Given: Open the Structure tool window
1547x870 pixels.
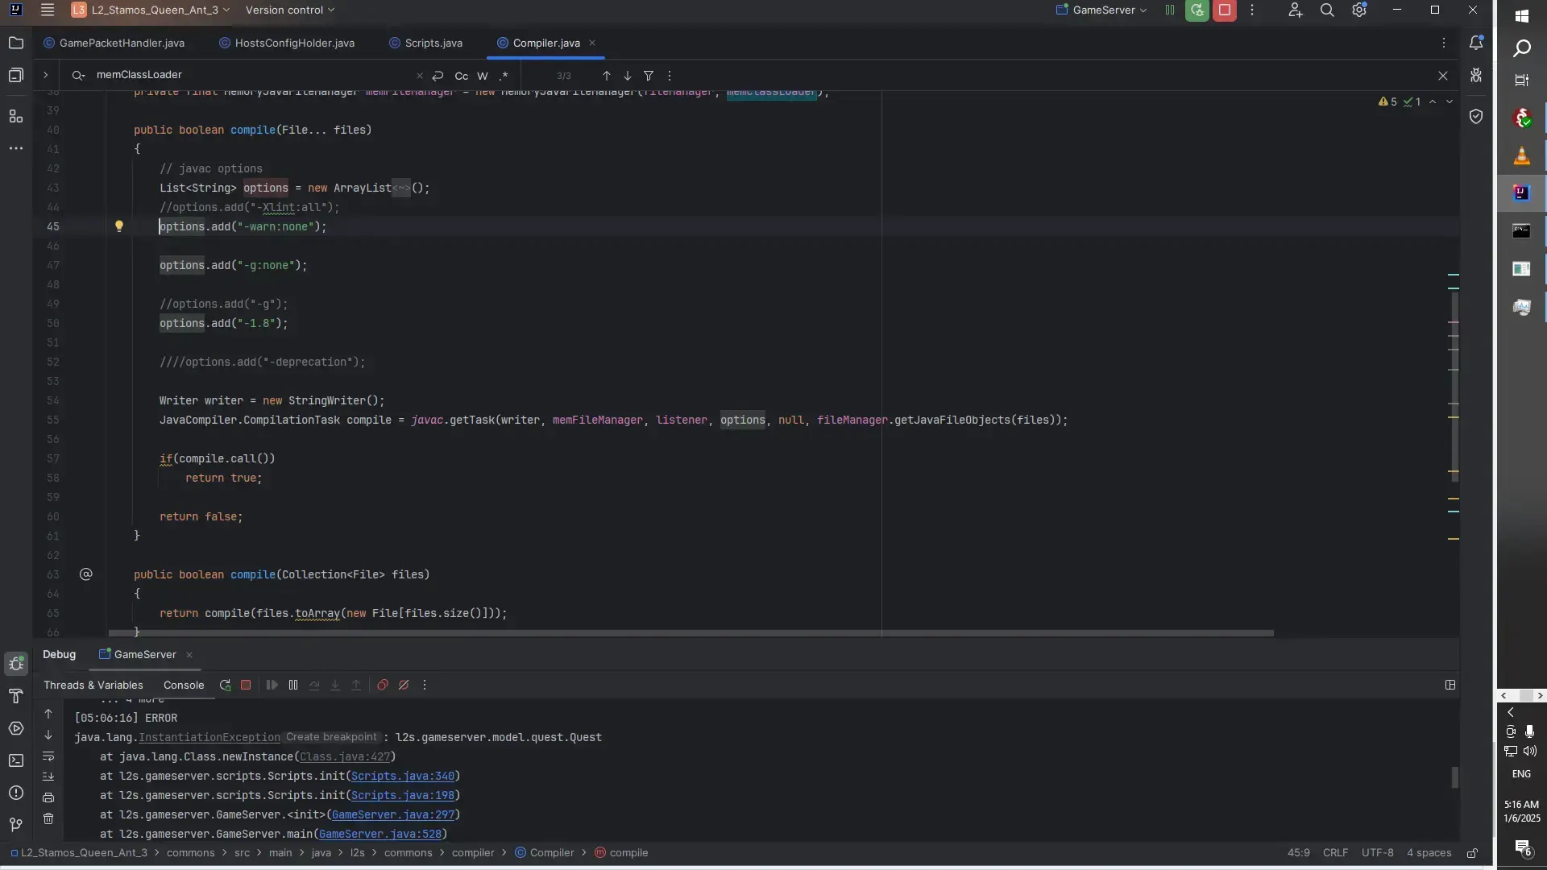Looking at the screenshot, I should coord(16,117).
